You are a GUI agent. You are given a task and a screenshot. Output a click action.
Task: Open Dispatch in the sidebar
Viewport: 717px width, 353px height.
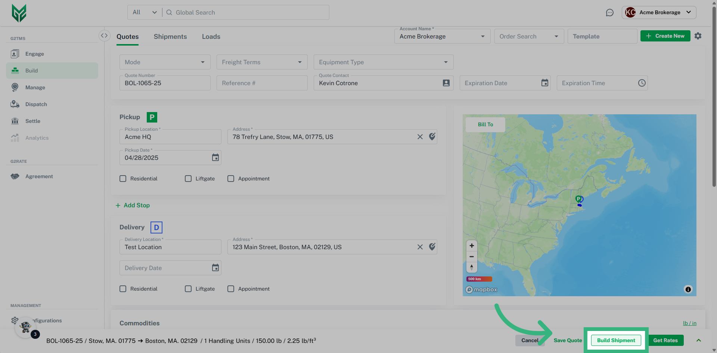coord(36,104)
